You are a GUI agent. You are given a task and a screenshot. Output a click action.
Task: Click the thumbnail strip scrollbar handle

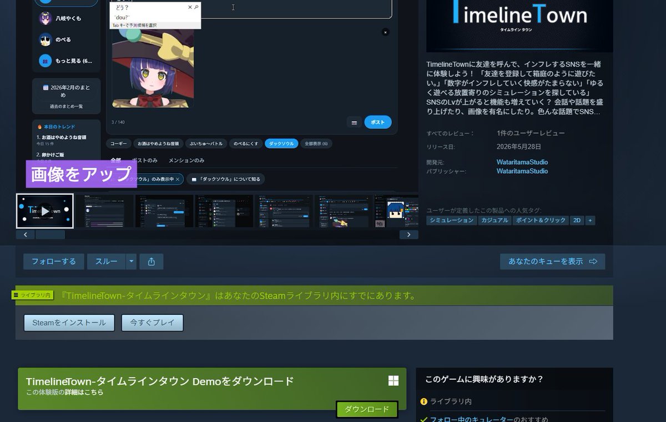(51, 235)
